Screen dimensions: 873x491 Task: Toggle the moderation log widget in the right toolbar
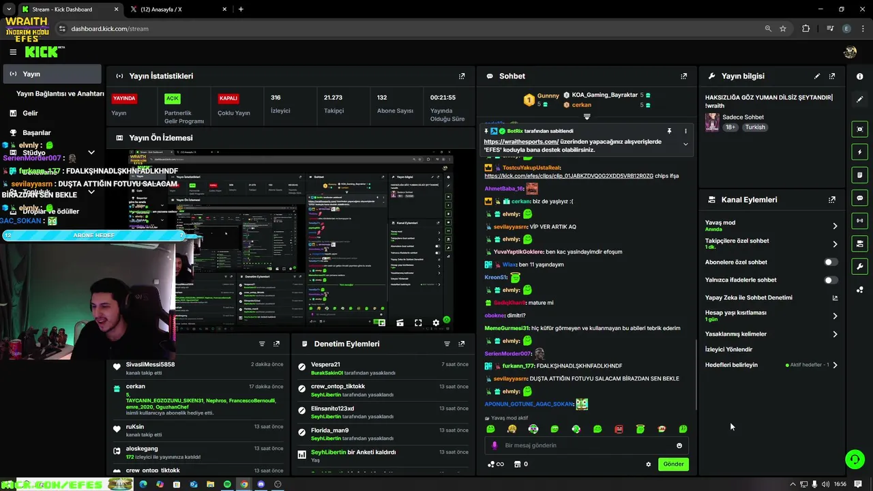coord(860,175)
